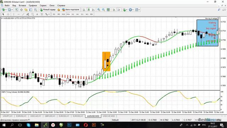227x128 pixels.
Task: Expand the Profiles dropdown arrow
Action: [x=12, y=10]
